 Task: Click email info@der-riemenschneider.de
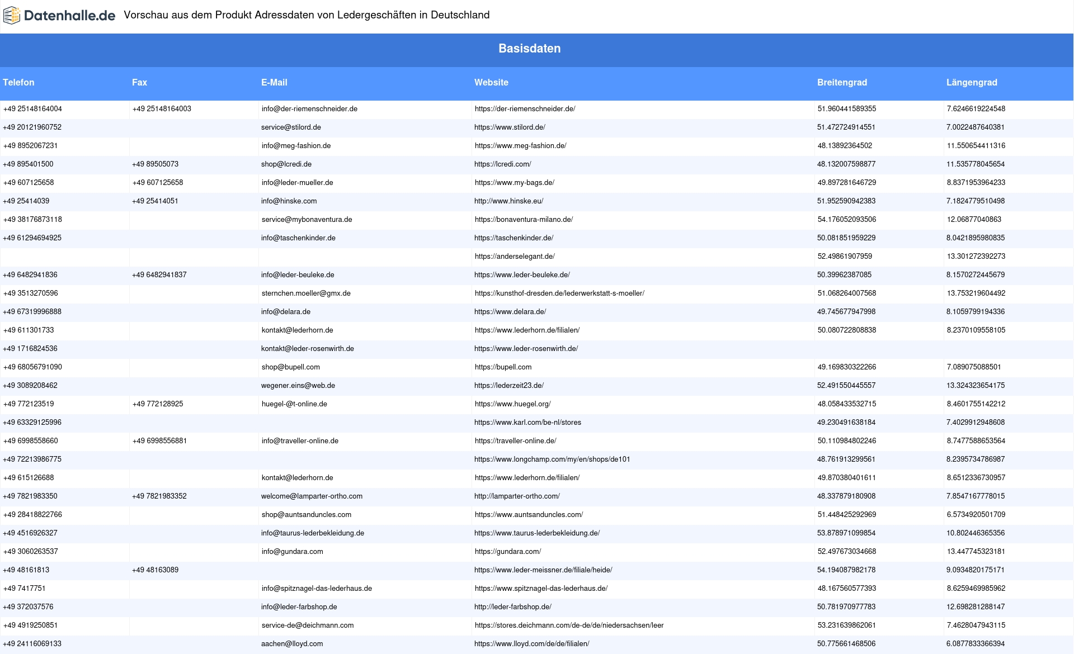(309, 109)
